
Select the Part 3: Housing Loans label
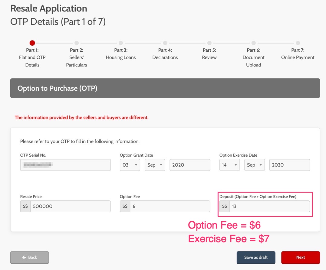(x=121, y=54)
